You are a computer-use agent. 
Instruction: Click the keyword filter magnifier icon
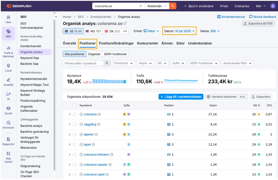tap(107, 63)
